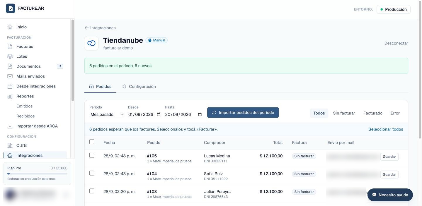Viewport: 422px width, 206px height.
Task: Switch to the Configuración tab
Action: pyautogui.click(x=139, y=87)
